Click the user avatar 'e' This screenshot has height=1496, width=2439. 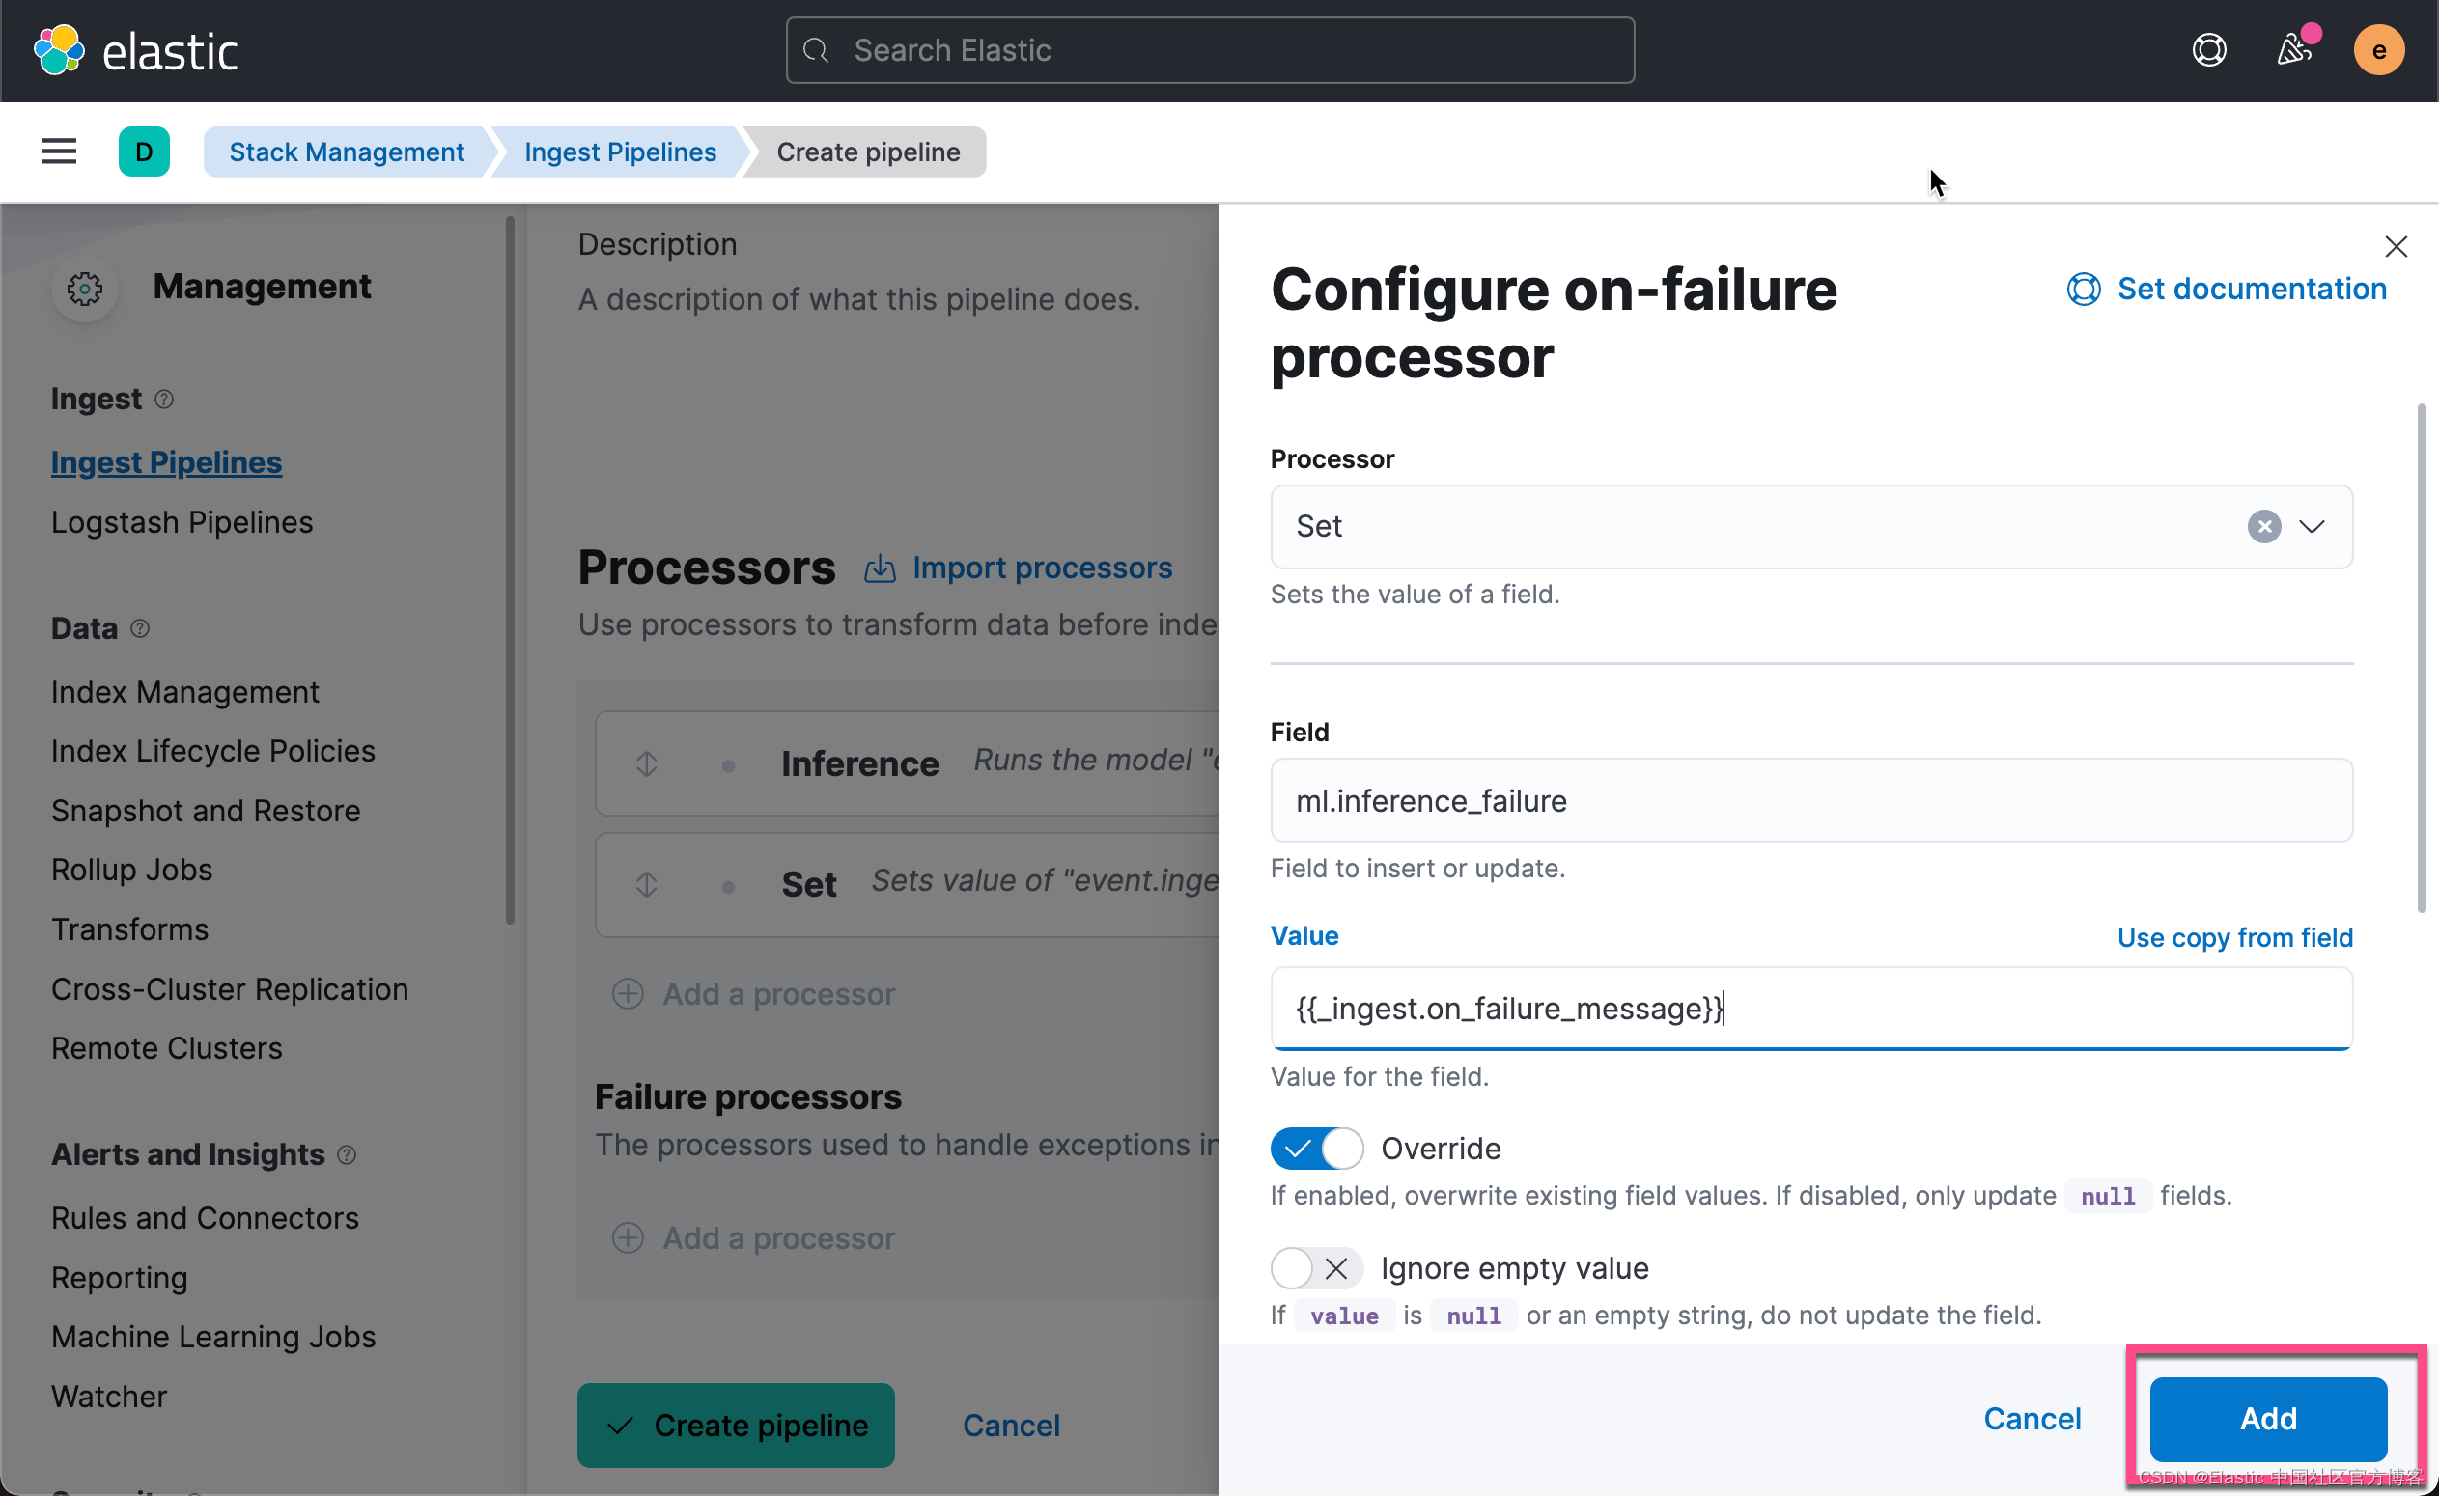[x=2377, y=49]
